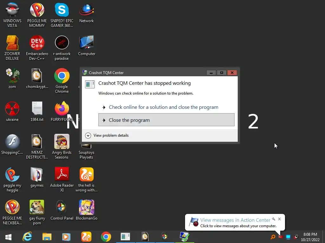Select the Firefox-style desktop icon
Screen dimensions: 325x243
tap(62, 111)
